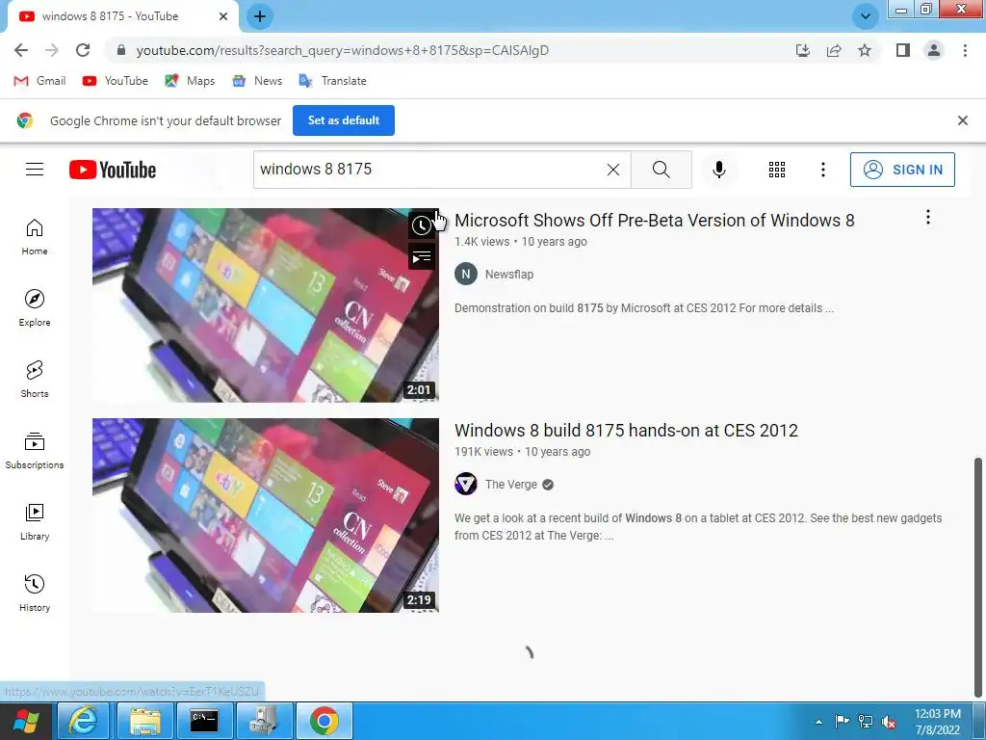
Task: Go back in browser history
Action: pyautogui.click(x=21, y=50)
